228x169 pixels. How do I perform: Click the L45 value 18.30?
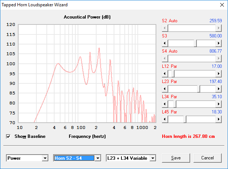217,112
